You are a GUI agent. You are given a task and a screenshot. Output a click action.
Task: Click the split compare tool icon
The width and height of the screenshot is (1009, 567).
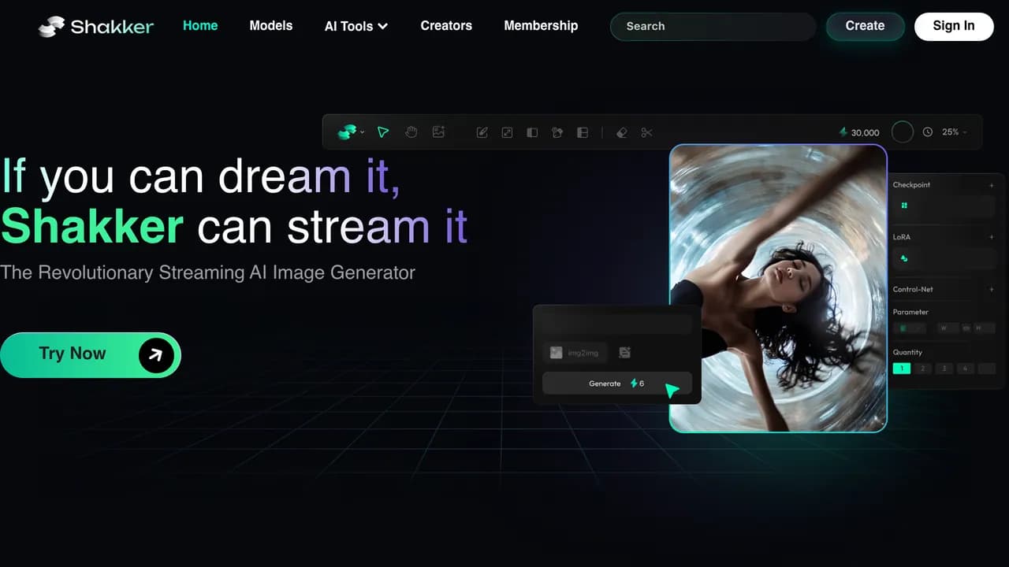[x=532, y=132]
